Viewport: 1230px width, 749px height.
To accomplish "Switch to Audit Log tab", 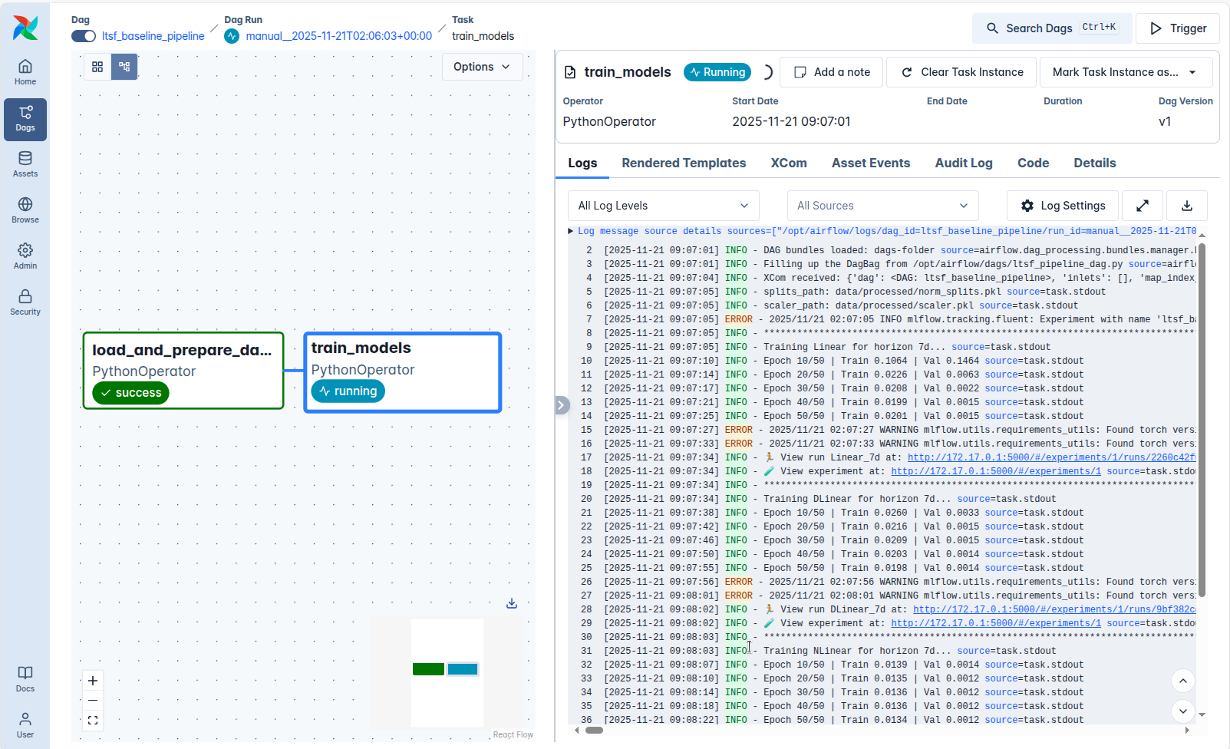I will 964,163.
